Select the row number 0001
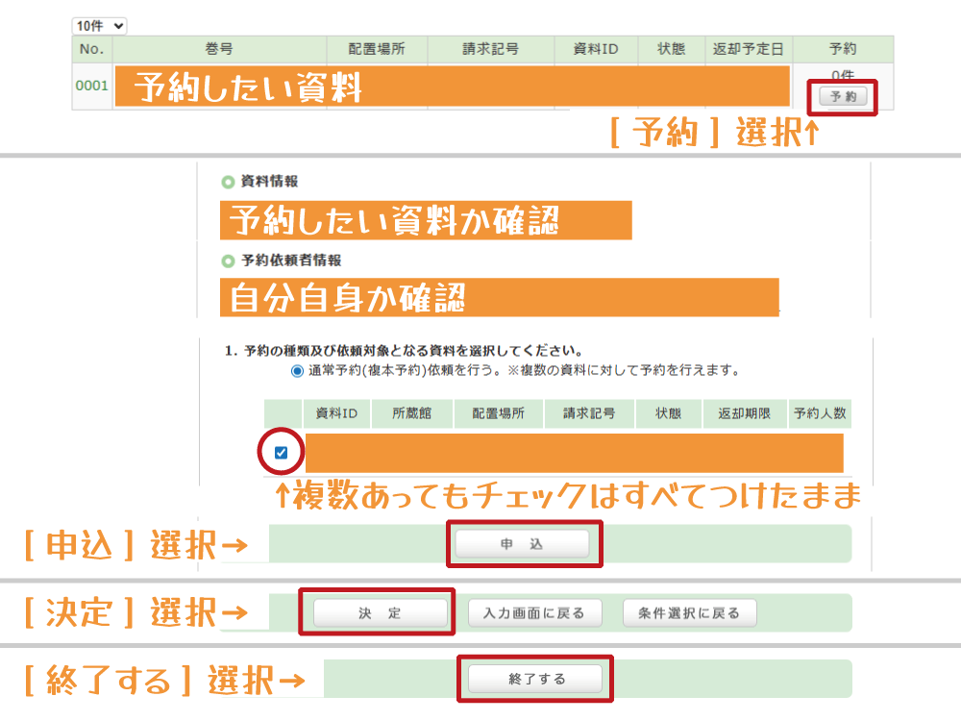961x721 pixels. 91,87
